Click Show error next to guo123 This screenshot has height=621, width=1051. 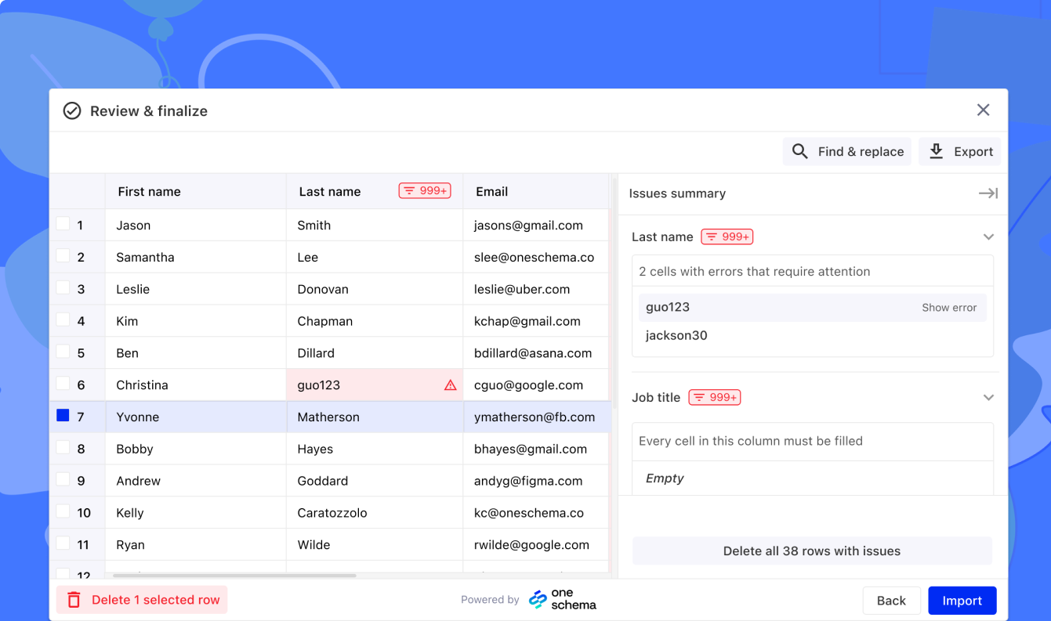pyautogui.click(x=949, y=307)
